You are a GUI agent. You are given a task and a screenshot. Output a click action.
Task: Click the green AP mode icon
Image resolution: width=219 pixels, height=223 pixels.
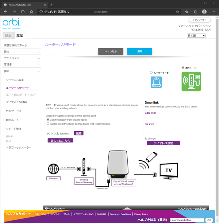pyautogui.click(x=191, y=81)
